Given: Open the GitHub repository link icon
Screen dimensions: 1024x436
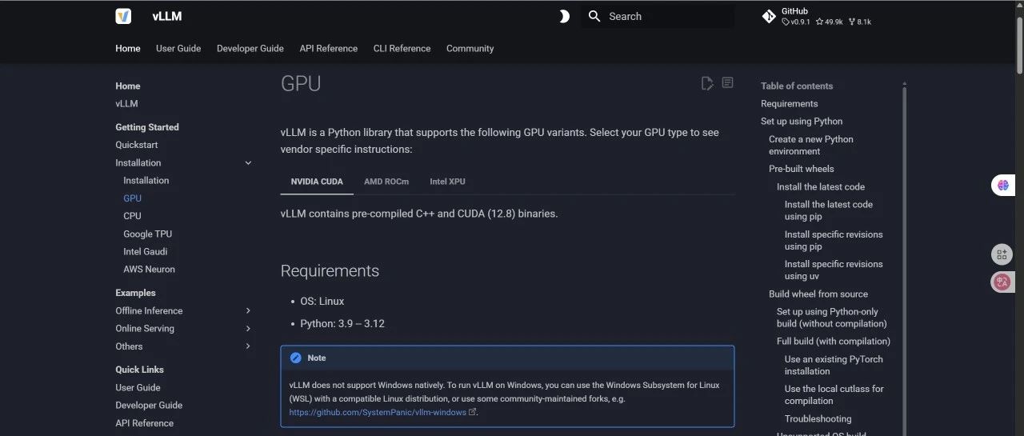Looking at the screenshot, I should [x=769, y=16].
